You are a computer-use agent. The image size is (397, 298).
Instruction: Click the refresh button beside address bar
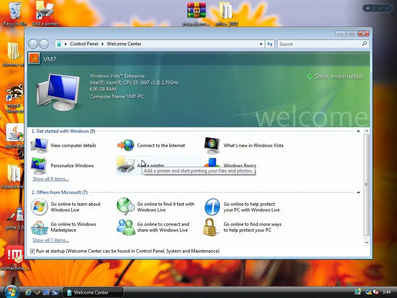270,44
